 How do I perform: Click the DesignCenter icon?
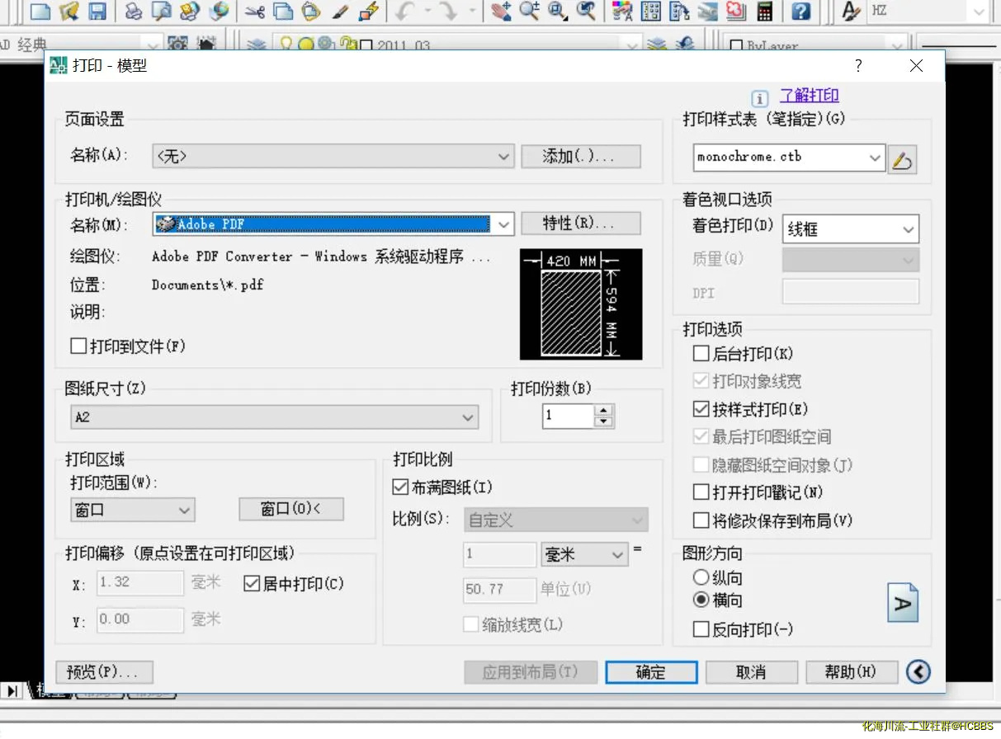point(651,12)
